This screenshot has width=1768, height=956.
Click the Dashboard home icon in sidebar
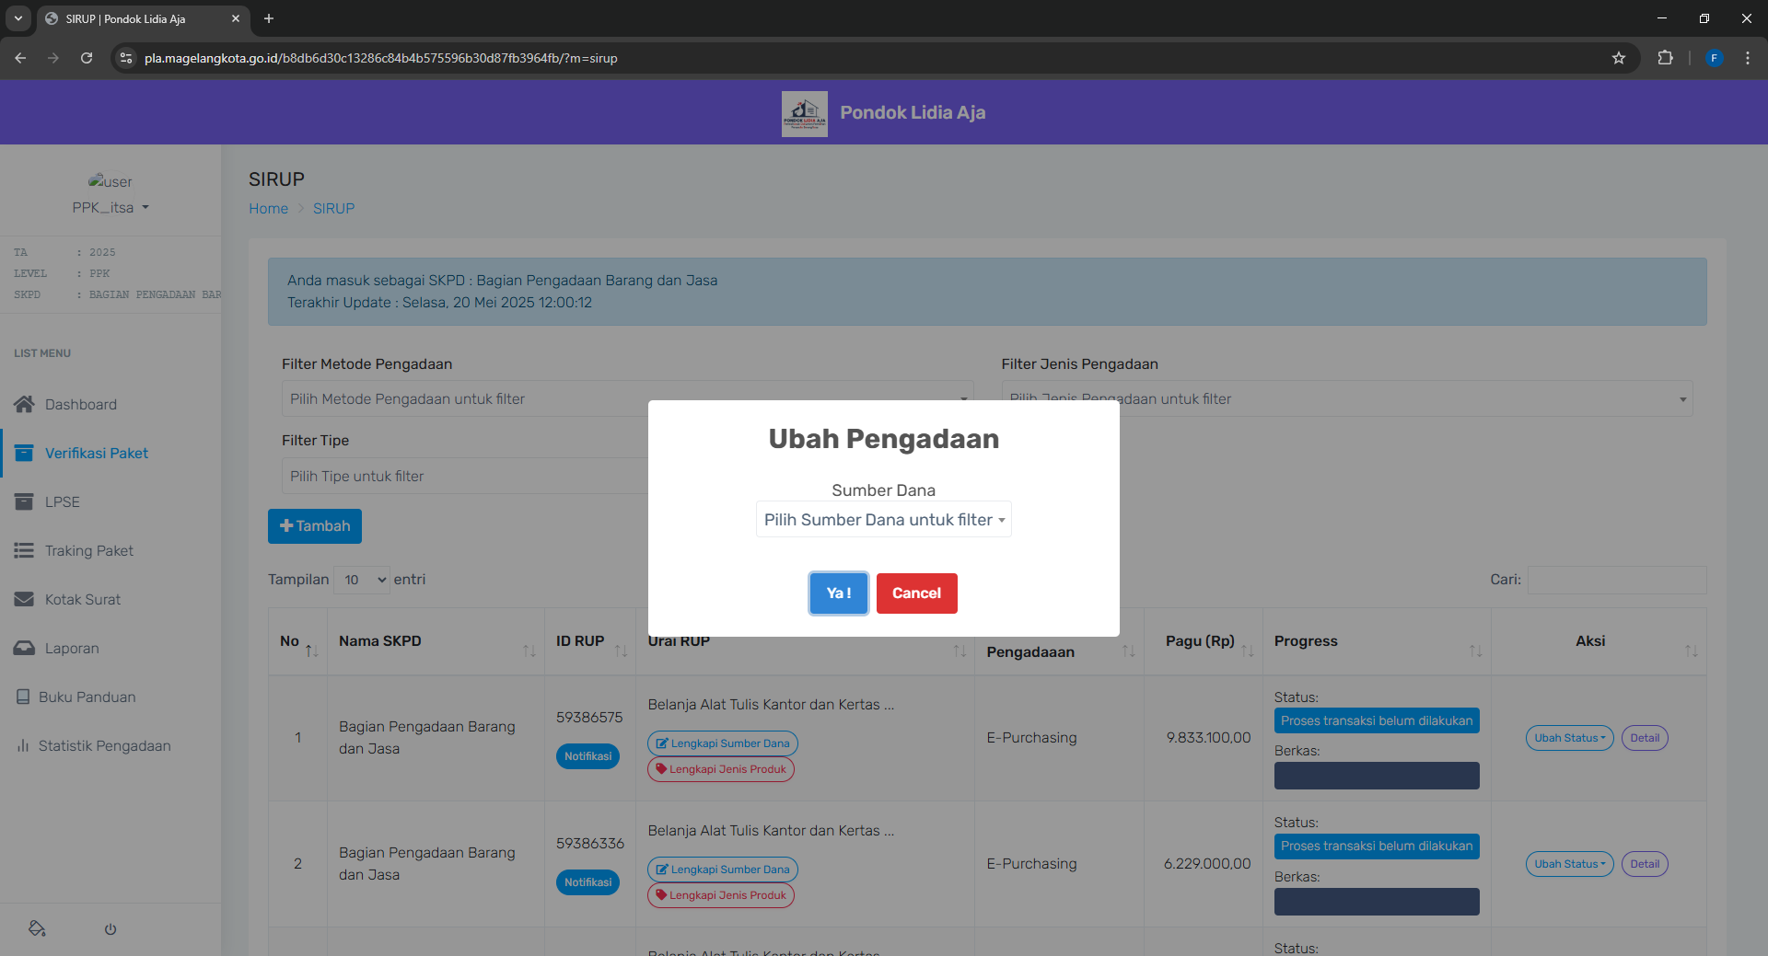coord(24,404)
